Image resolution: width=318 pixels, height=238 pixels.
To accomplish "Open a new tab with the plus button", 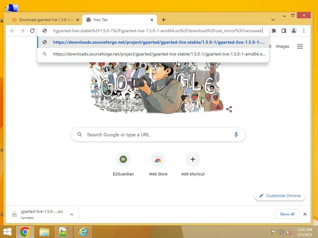I will pos(164,20).
